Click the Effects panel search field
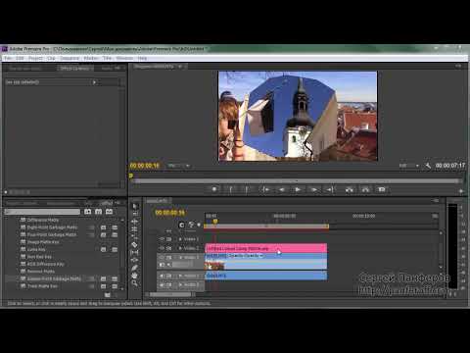This screenshot has width=470, height=353. point(42,212)
